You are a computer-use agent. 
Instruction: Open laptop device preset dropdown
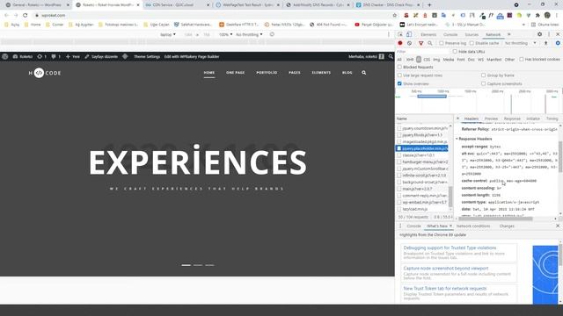[x=168, y=34]
